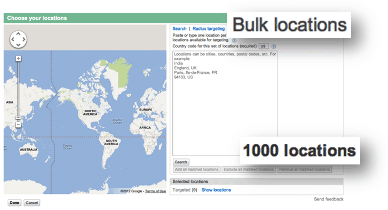The height and width of the screenshot is (210, 388).
Task: Pan the map up with the top arrow
Action: pos(18,34)
